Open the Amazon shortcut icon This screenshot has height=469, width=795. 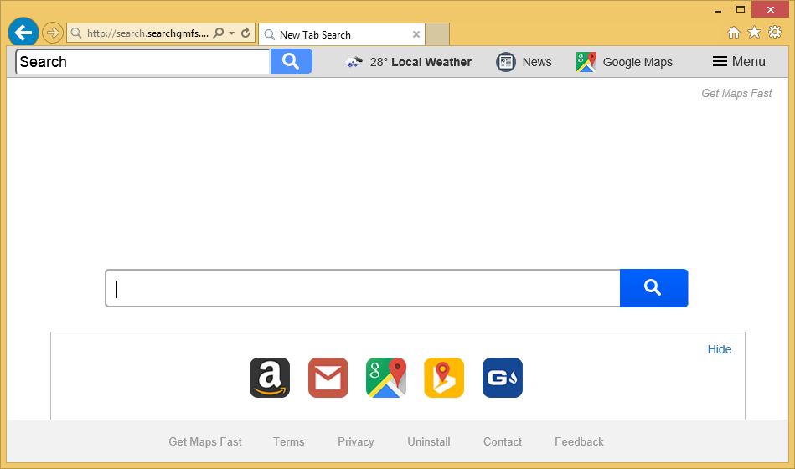coord(270,378)
